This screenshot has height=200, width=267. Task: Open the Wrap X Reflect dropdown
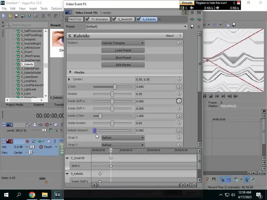tap(123, 138)
